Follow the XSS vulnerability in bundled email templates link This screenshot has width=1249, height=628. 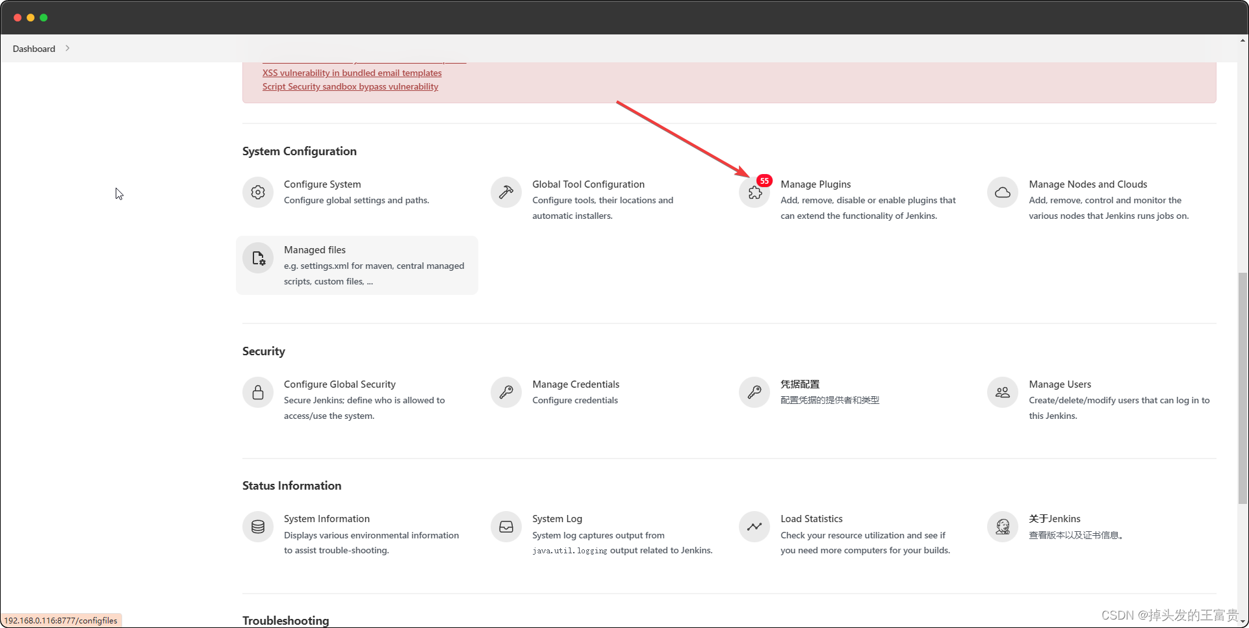point(352,73)
